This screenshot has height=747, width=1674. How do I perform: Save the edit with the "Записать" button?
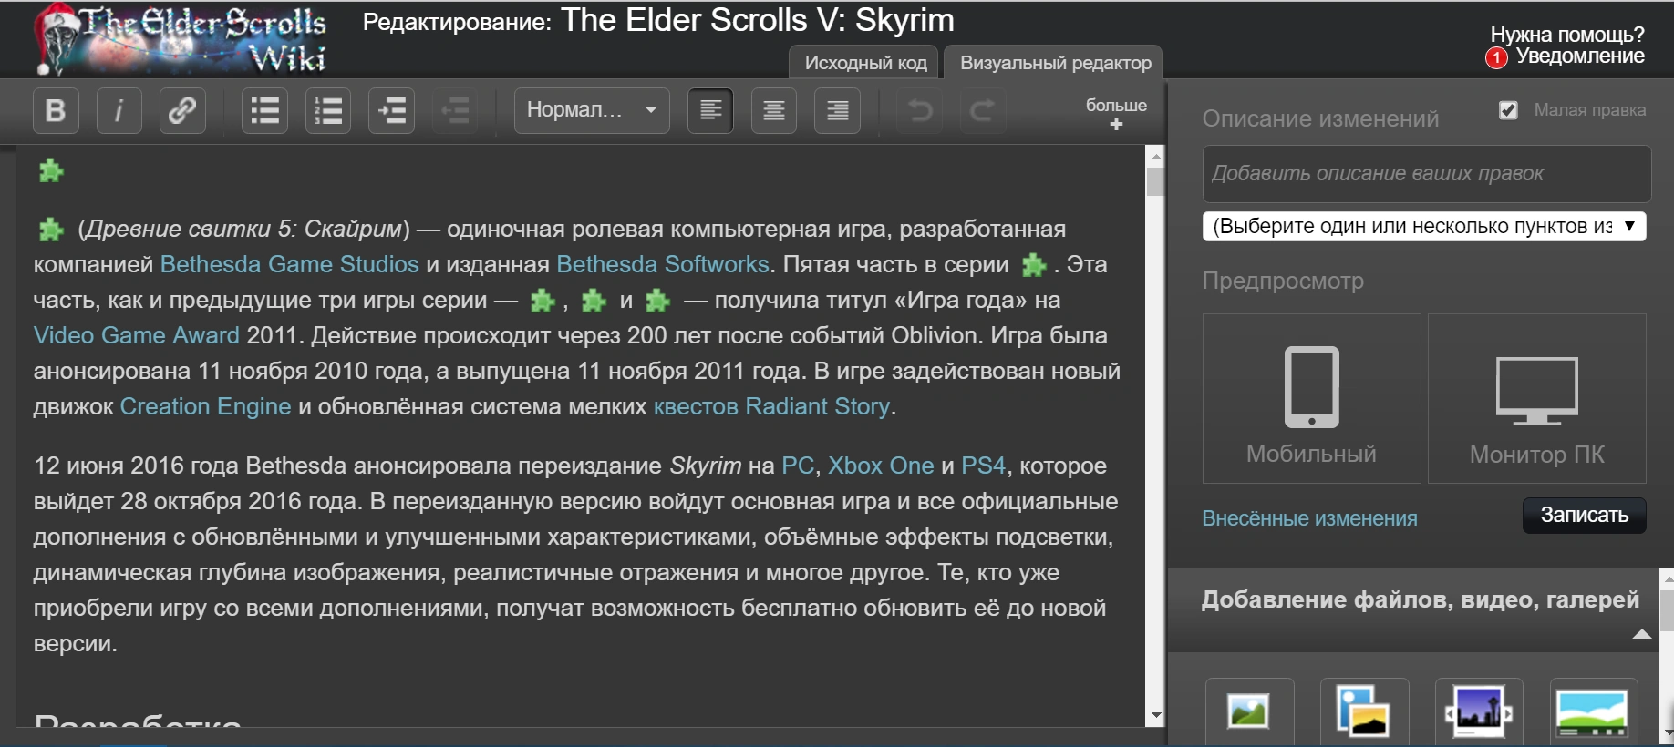click(1585, 516)
